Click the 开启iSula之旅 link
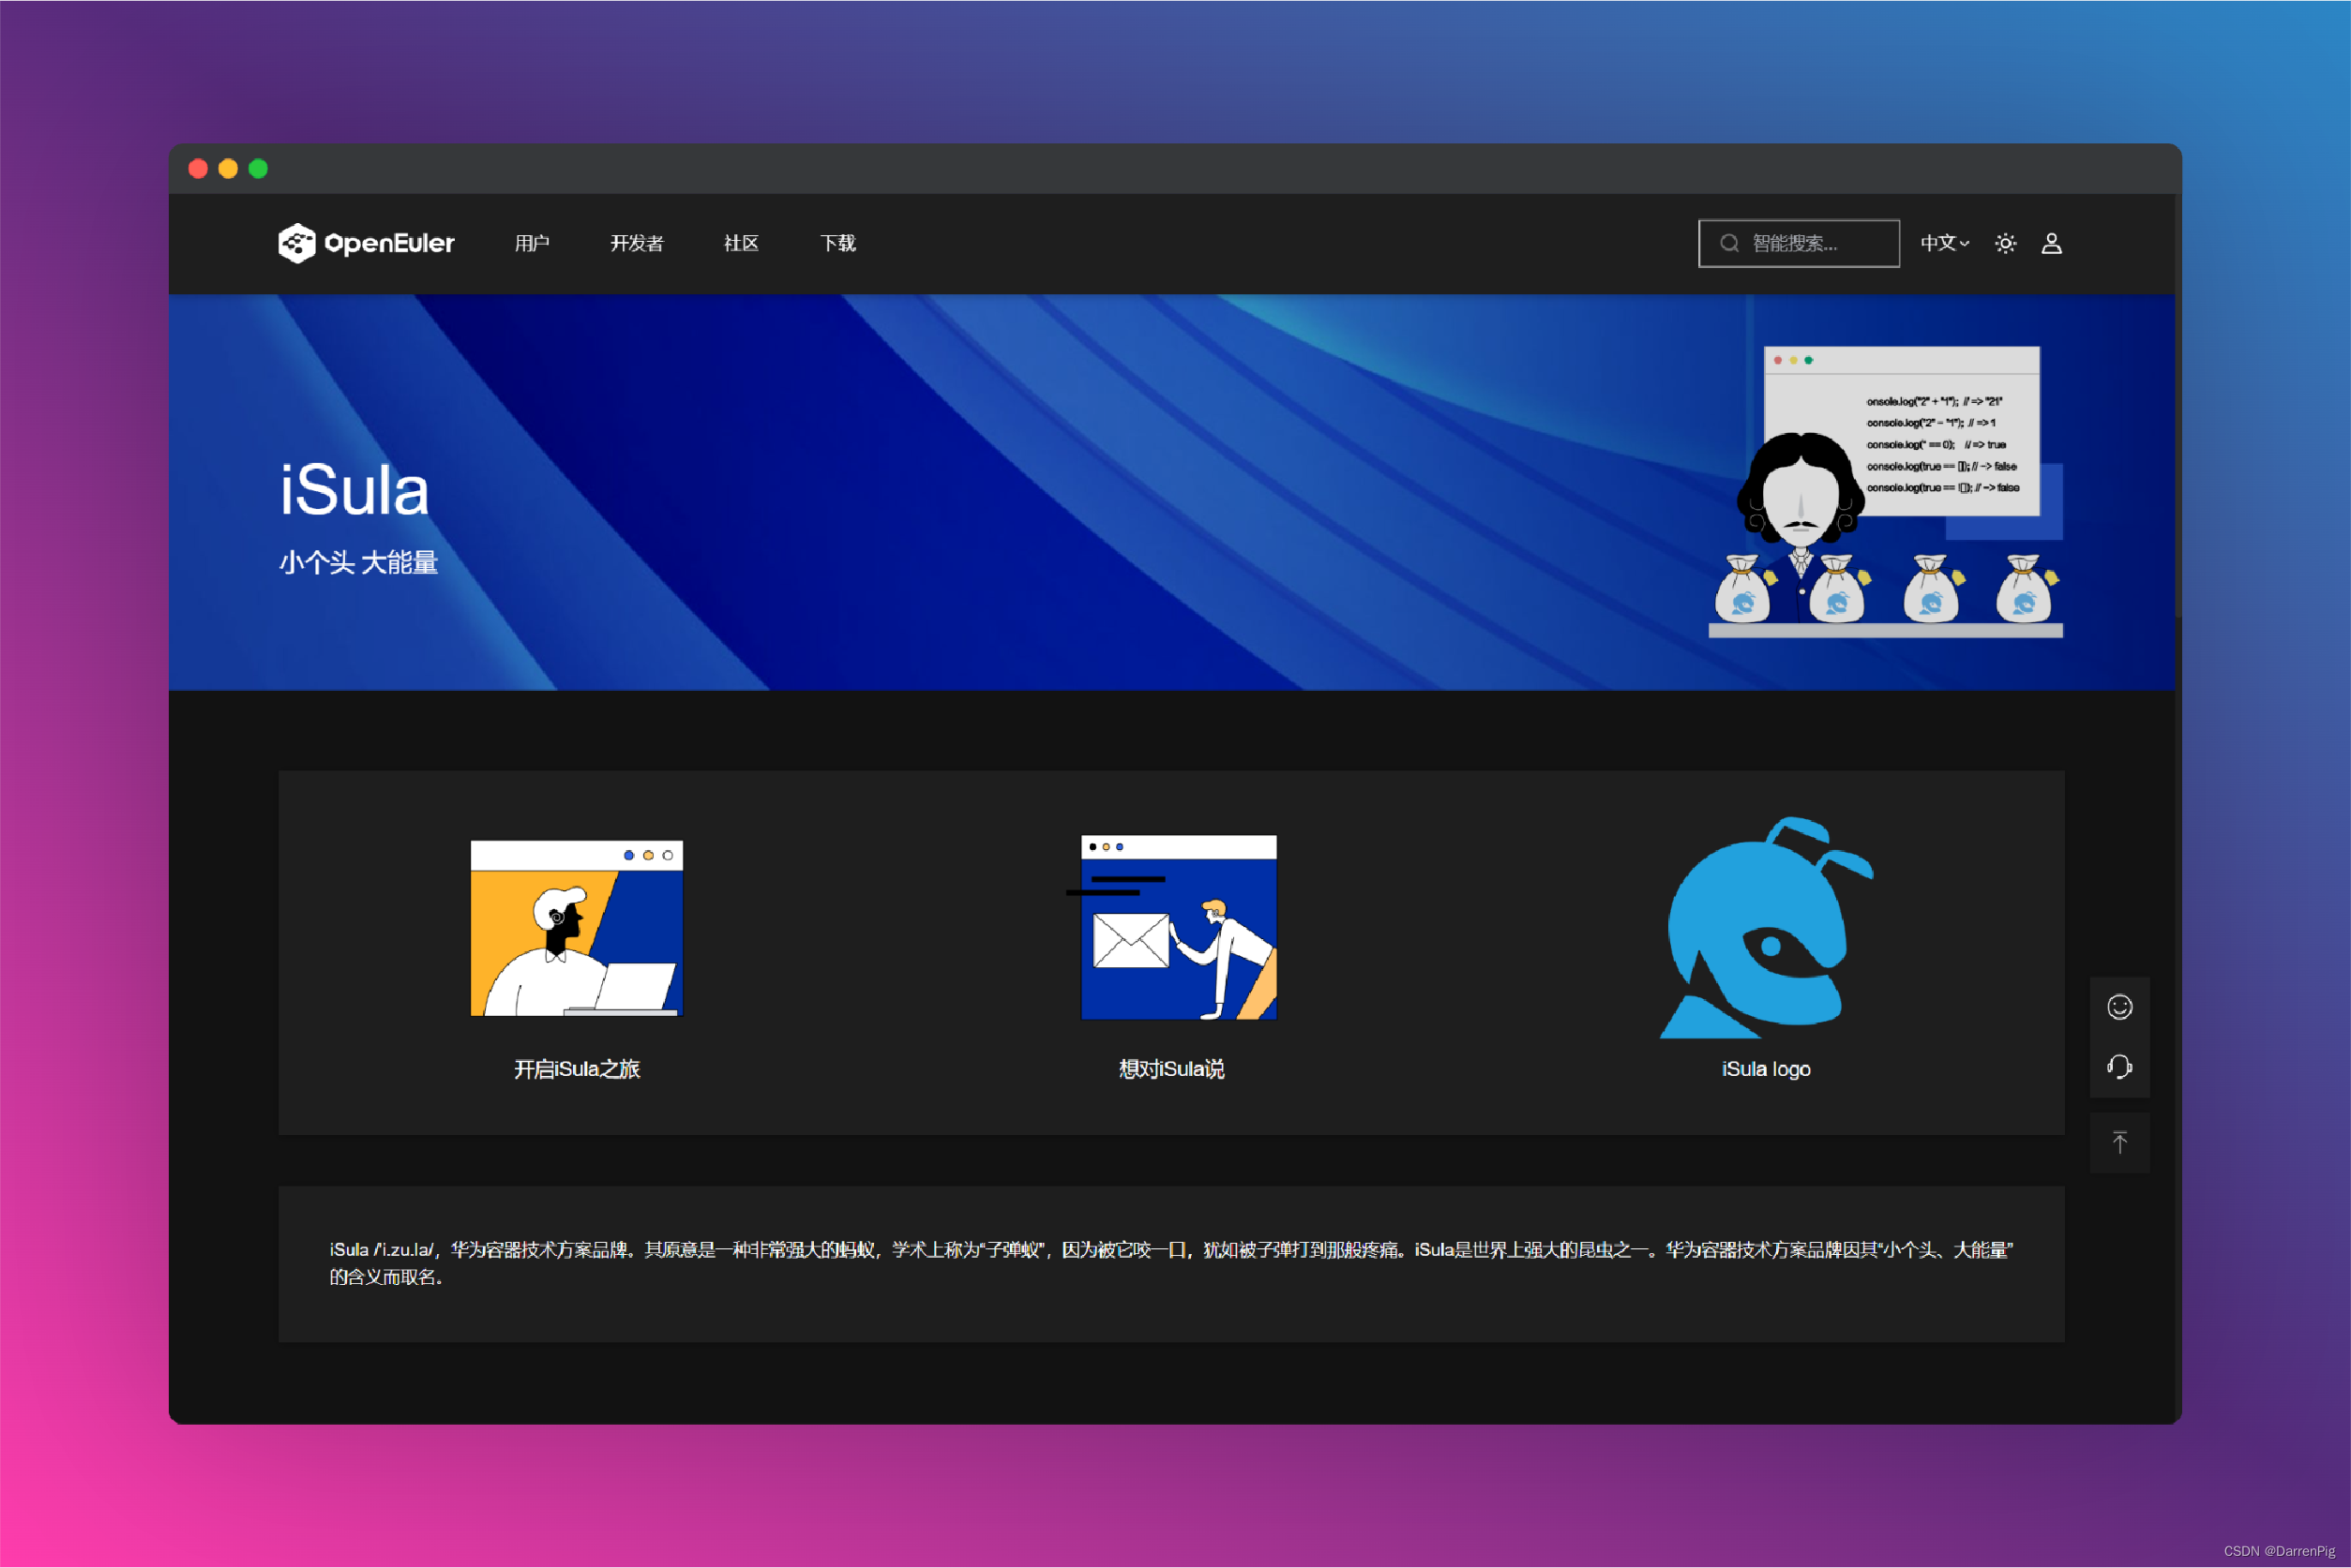This screenshot has height=1568, width=2351. coord(576,1069)
